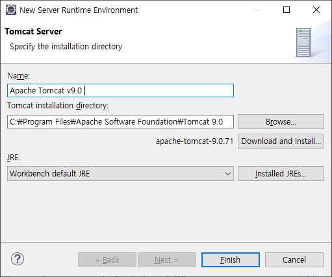The width and height of the screenshot is (332, 277).
Task: Click the JRE label
Action: [14, 158]
